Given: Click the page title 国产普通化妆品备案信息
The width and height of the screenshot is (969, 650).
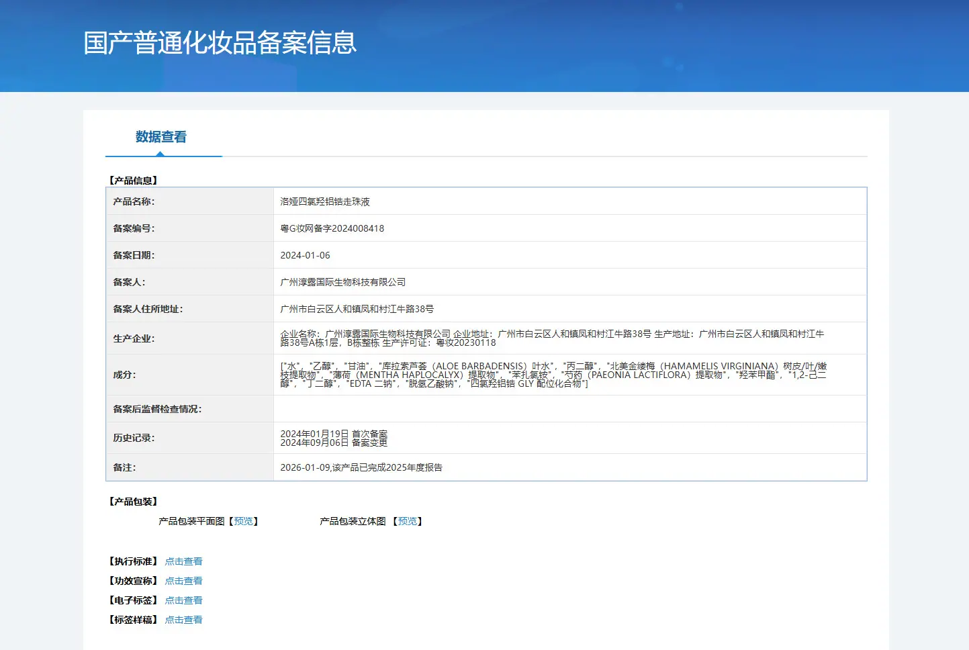Looking at the screenshot, I should click(x=220, y=42).
